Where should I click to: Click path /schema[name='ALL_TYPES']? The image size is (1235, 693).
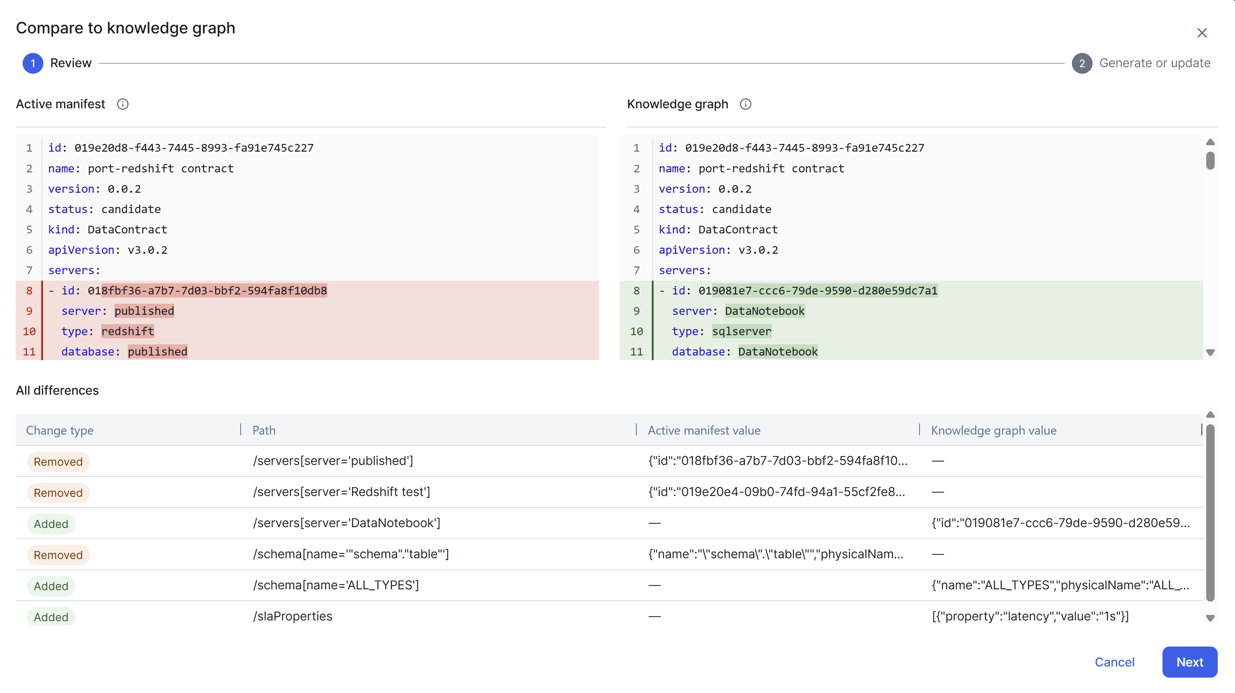[x=336, y=585]
